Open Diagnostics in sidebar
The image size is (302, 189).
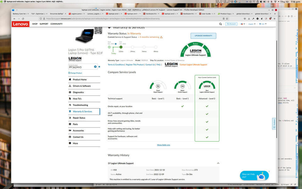point(84,92)
